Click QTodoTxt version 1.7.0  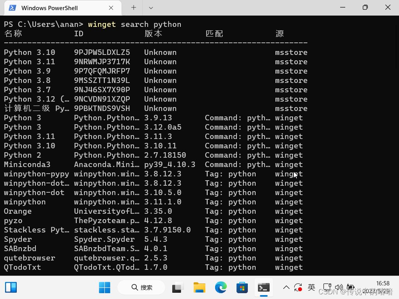156,267
